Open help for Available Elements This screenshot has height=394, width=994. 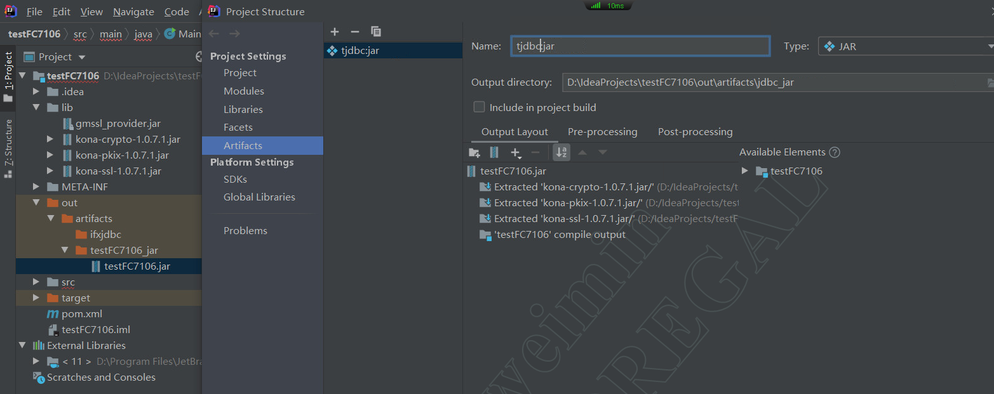pos(835,152)
